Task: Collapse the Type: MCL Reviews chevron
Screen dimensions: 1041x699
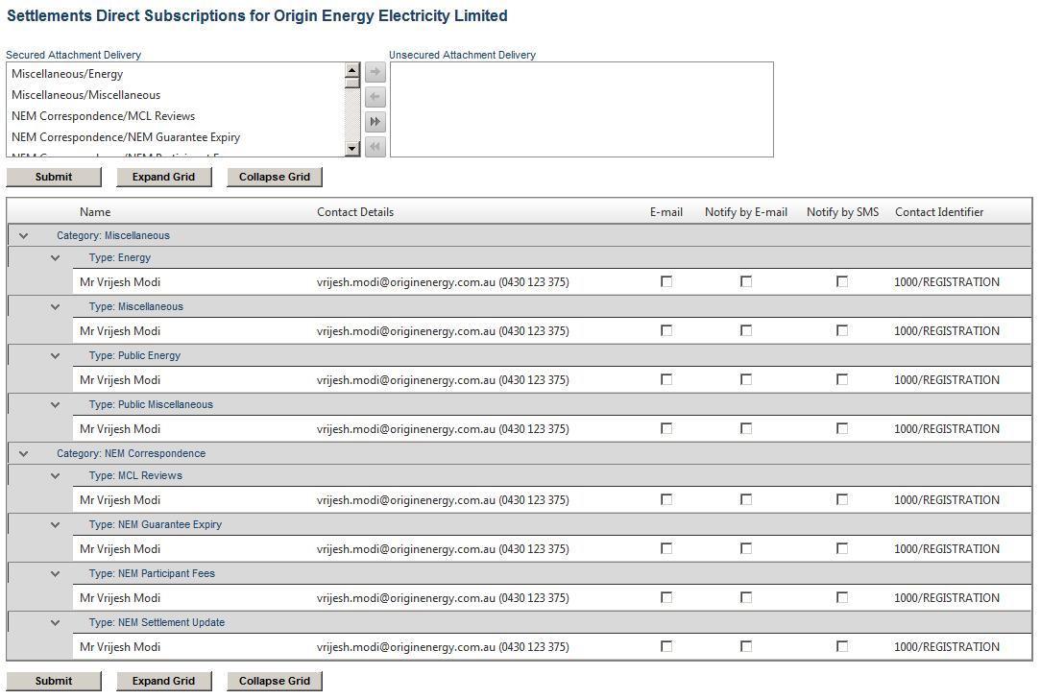Action: (56, 475)
